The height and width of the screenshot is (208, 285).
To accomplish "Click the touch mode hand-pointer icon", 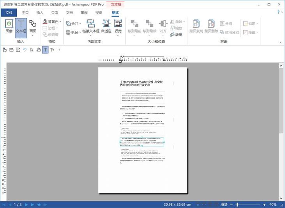I will click(5, 49).
